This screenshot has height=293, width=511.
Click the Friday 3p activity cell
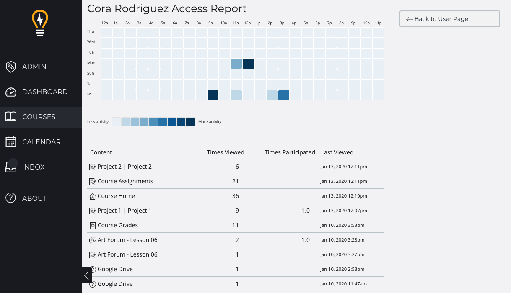point(284,95)
